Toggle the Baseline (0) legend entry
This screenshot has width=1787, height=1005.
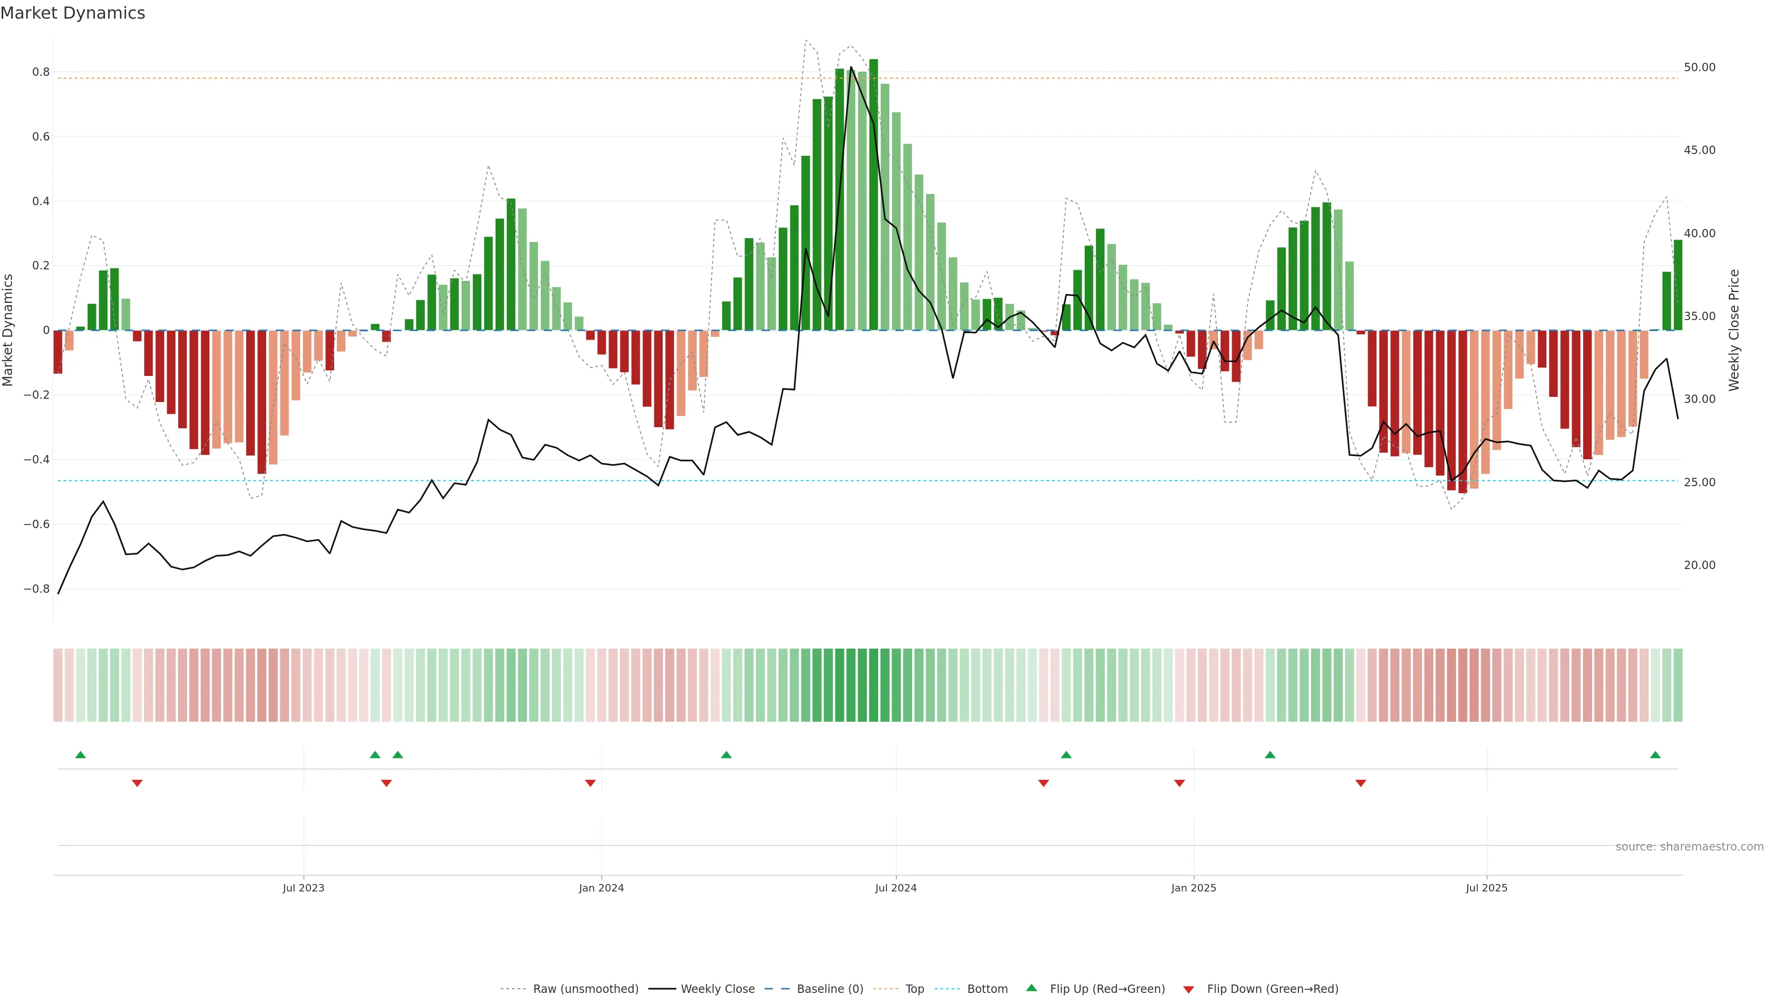[830, 989]
